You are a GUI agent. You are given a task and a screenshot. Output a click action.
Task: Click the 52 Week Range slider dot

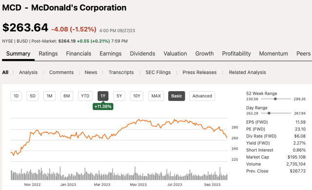(275, 99)
